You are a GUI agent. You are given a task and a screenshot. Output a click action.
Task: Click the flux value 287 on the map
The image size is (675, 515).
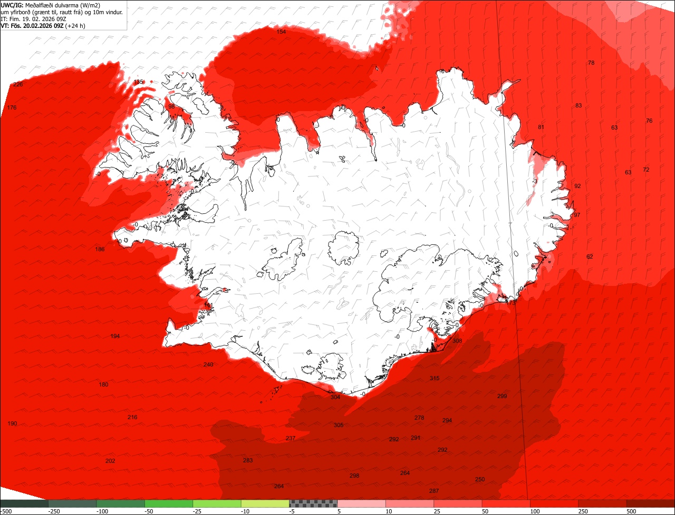(434, 491)
